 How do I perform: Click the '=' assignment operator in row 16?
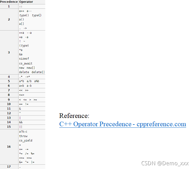(20, 145)
